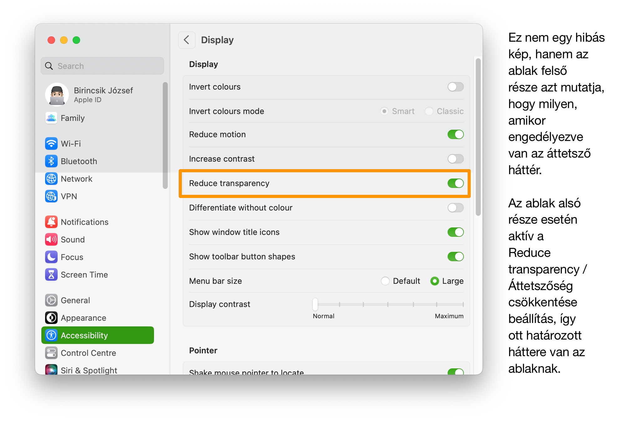The image size is (626, 421).
Task: Turn off Reduce motion switch
Action: [x=455, y=134]
